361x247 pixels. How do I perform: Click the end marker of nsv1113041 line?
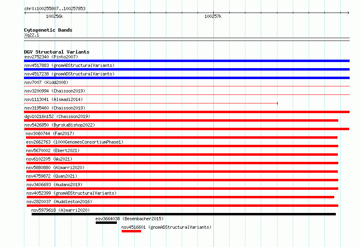[277, 103]
